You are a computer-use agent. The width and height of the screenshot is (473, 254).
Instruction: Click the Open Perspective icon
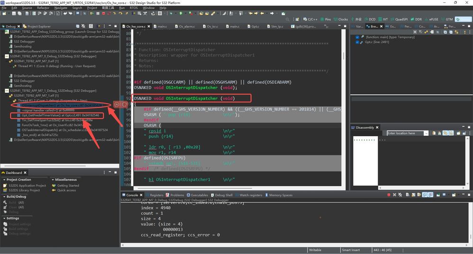click(297, 19)
